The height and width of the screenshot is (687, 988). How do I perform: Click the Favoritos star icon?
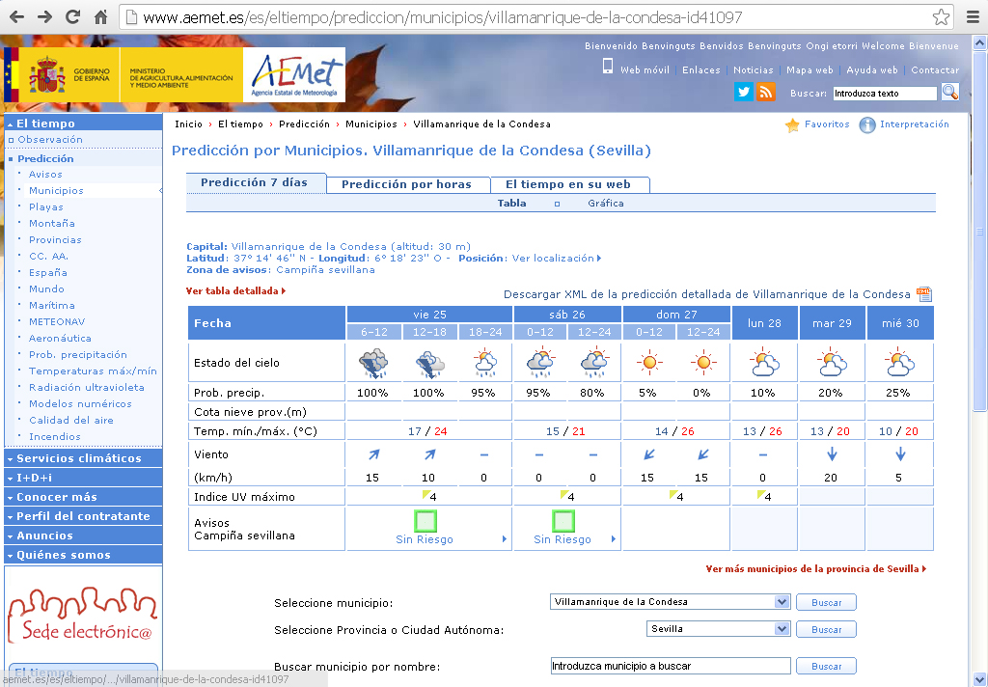click(792, 124)
